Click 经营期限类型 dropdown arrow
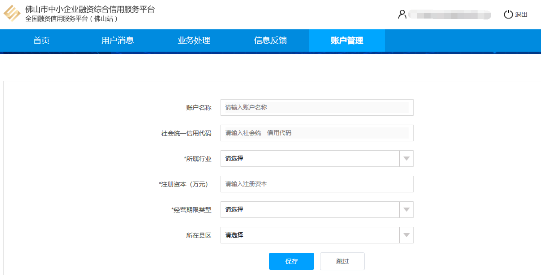 [406, 209]
